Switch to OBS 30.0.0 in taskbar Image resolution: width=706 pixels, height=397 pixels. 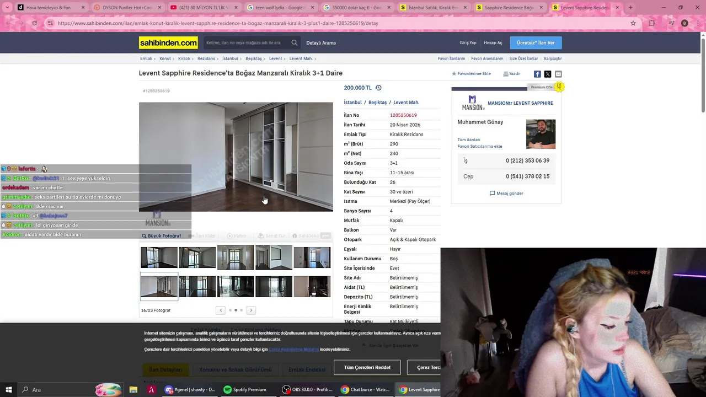pos(307,390)
